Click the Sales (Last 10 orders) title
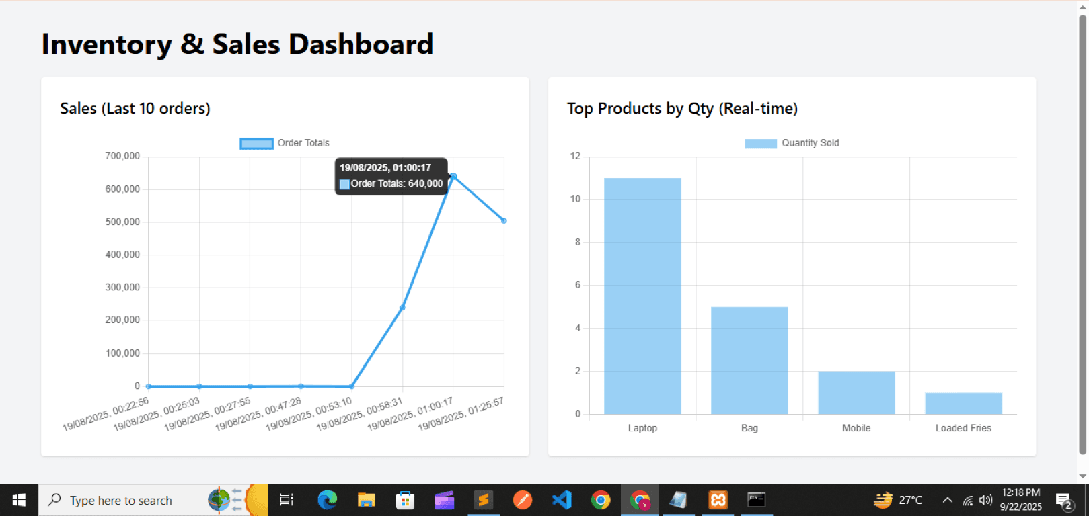This screenshot has height=516, width=1089. click(135, 108)
